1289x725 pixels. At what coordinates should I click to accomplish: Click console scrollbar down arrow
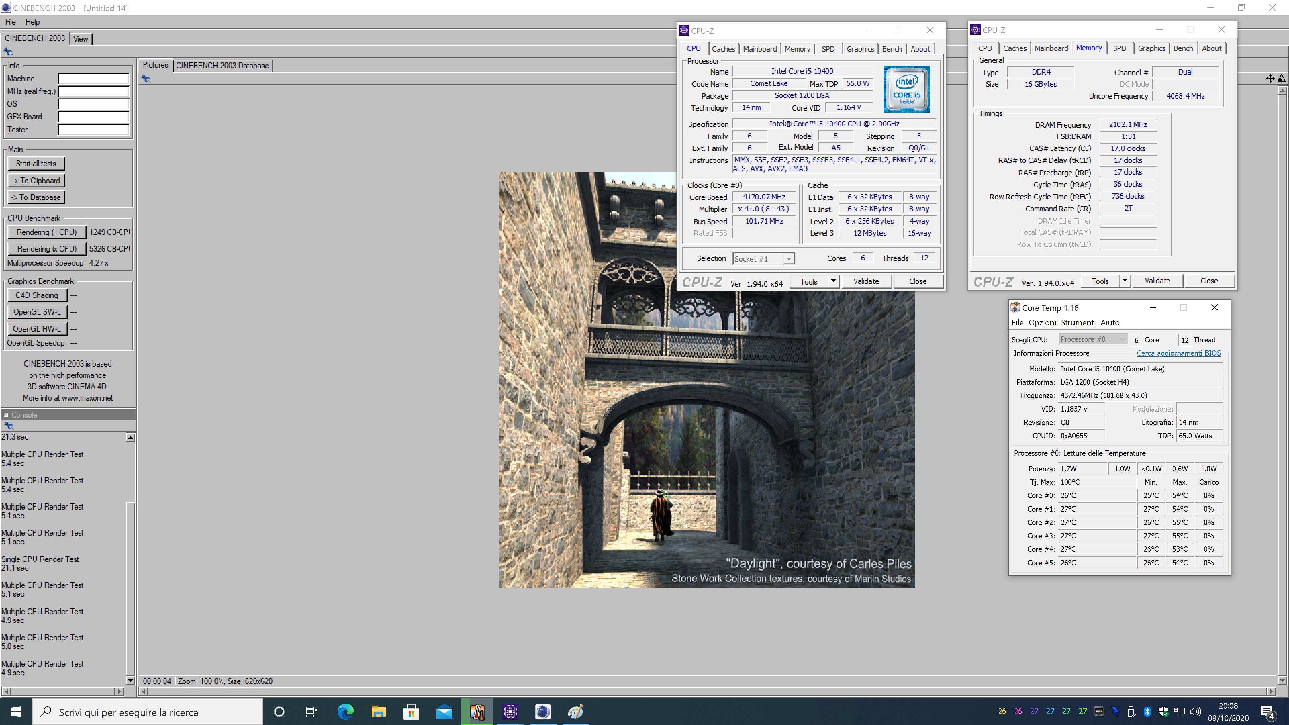point(130,680)
